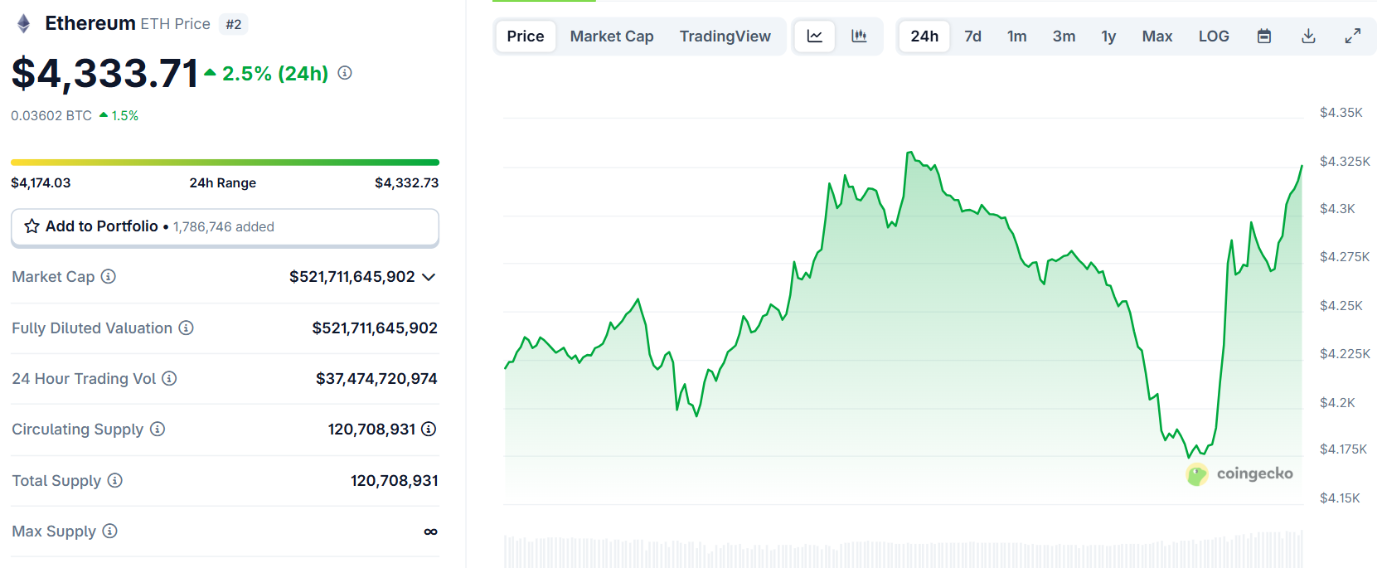Click the 24h Range progress bar
Image resolution: width=1382 pixels, height=568 pixels.
pos(225,163)
